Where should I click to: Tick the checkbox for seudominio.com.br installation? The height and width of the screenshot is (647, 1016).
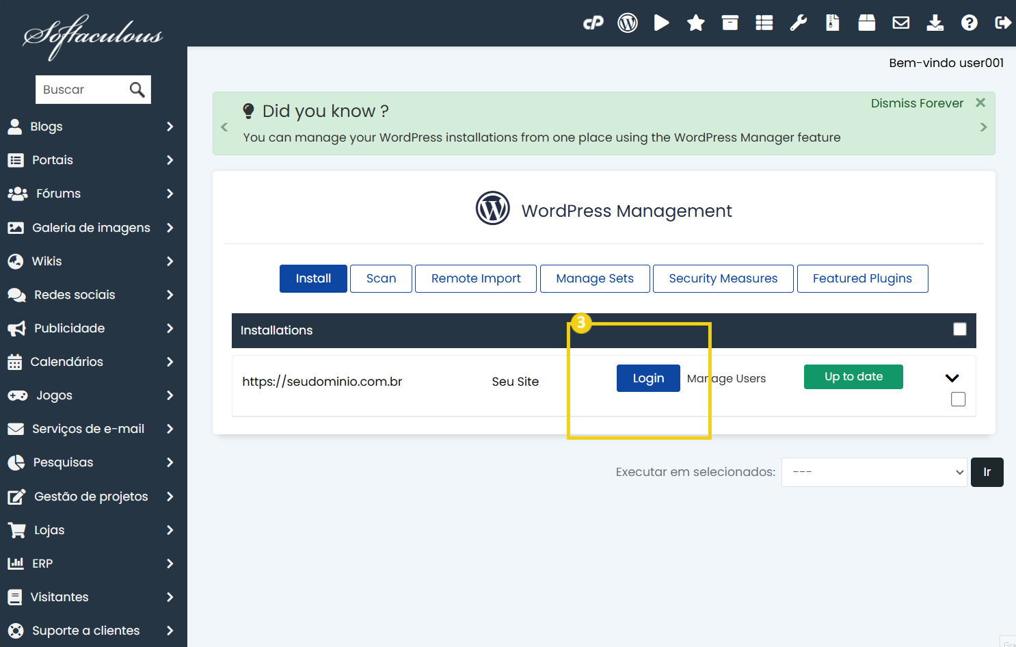(x=959, y=399)
